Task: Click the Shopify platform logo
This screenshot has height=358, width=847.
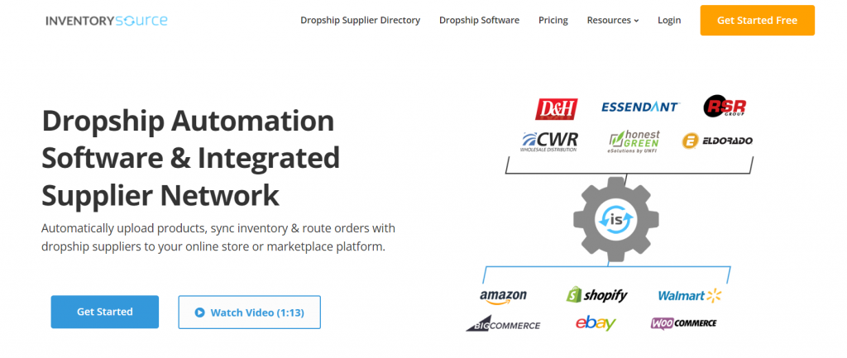Action: [x=596, y=295]
